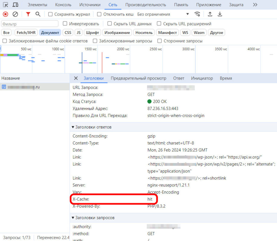This screenshot has height=241, width=277.
Task: Open the Элементы panel tab
Action: (x=37, y=5)
